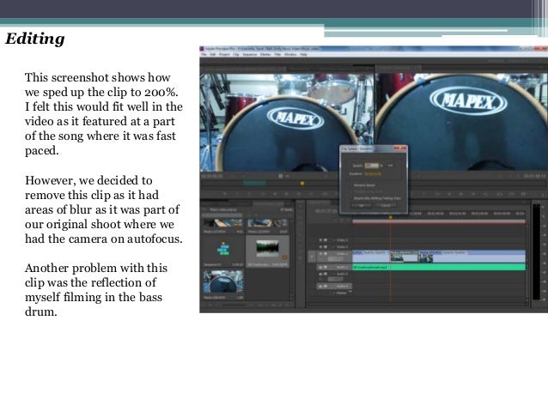
Task: Click the timeline work area bar
Action: point(439,221)
